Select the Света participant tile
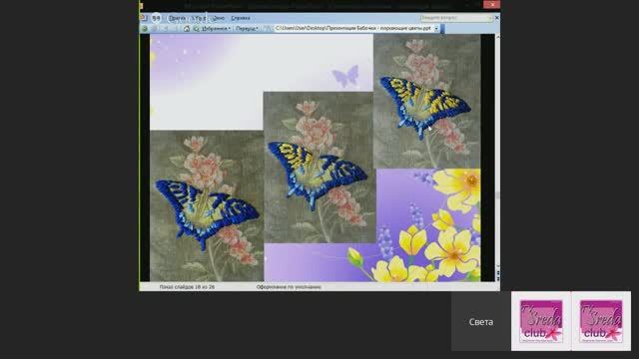639x359 pixels. click(x=481, y=321)
